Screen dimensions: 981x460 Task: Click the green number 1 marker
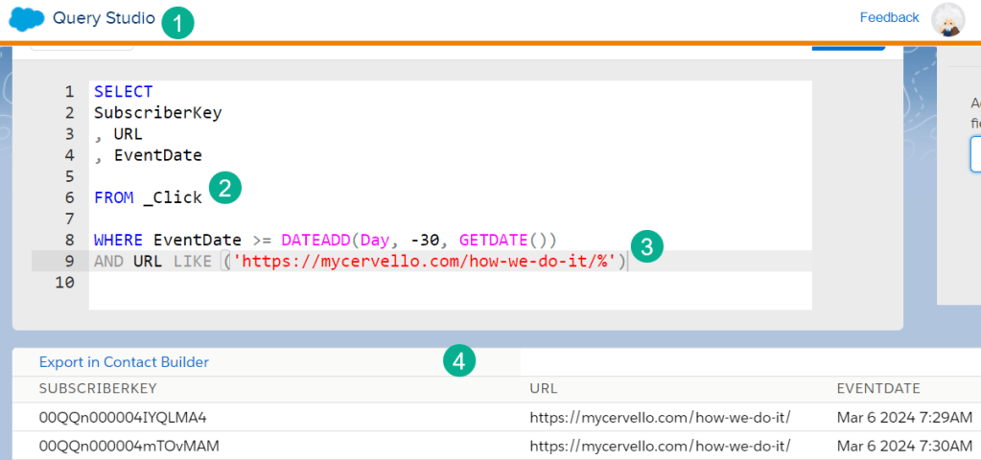[176, 22]
